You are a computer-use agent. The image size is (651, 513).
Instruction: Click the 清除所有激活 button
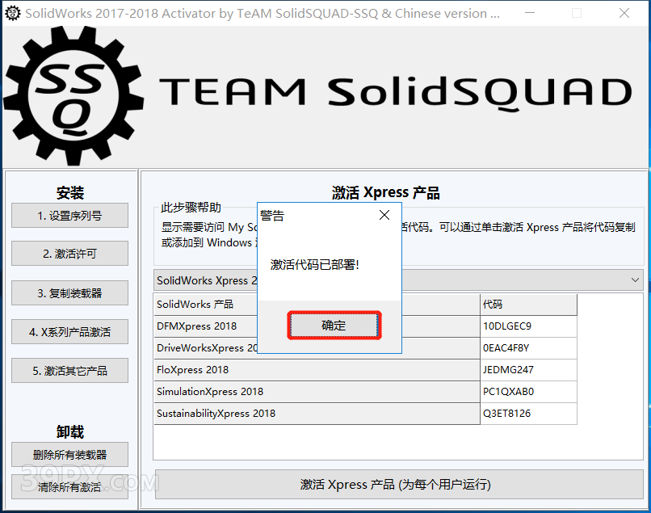click(x=69, y=487)
